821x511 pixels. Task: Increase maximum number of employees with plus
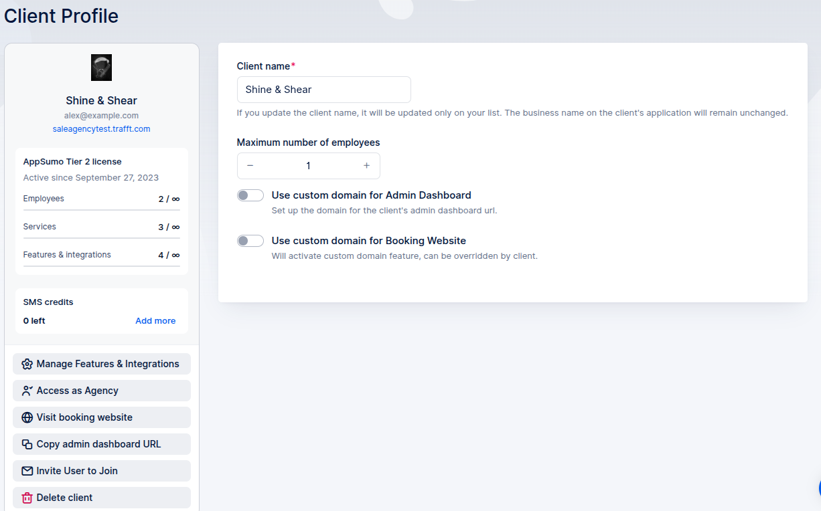pyautogui.click(x=366, y=166)
